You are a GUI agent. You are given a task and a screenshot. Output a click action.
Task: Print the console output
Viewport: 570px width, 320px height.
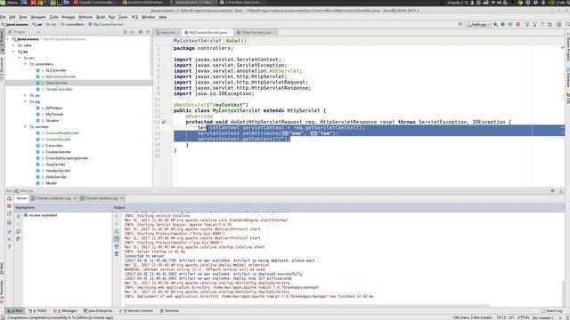pos(117,246)
